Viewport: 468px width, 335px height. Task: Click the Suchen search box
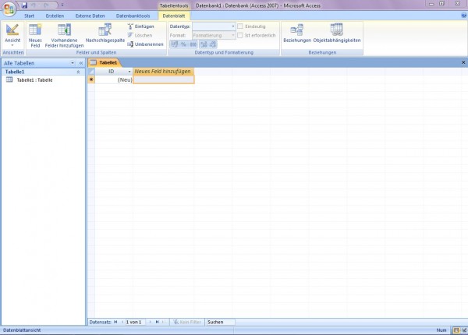[220, 322]
